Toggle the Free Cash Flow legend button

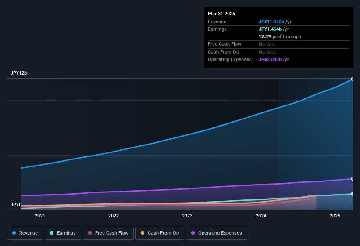coord(108,233)
